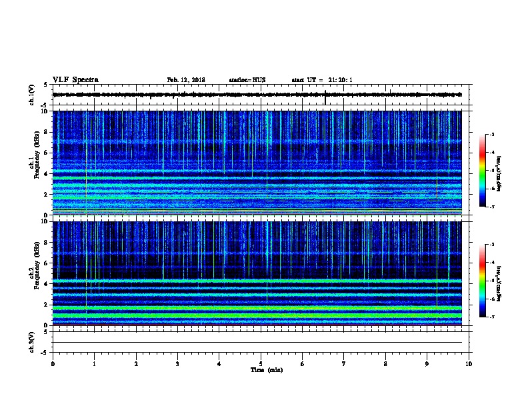Click the ch.2 colorbar log(PSD) units label
528x408 pixels.
(x=499, y=283)
